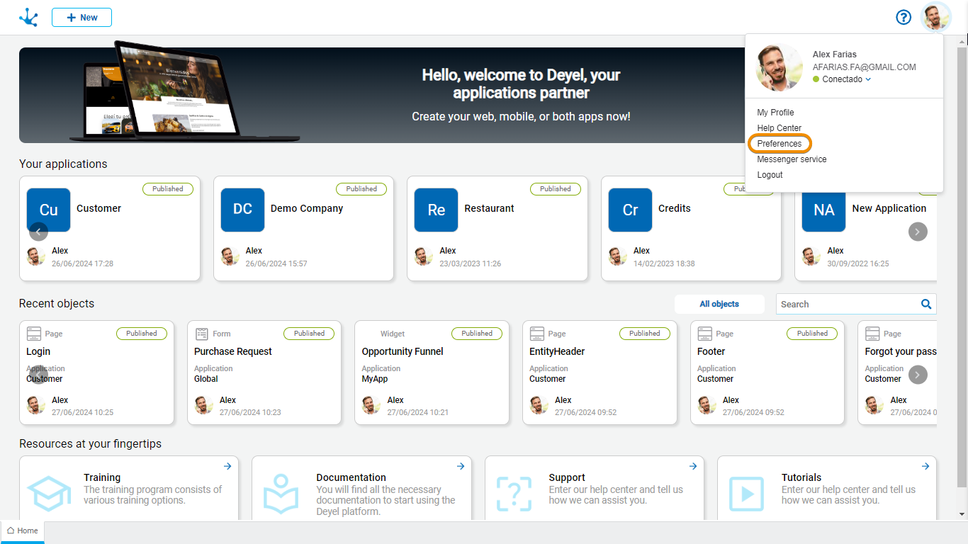
Task: Open the Demo Company DC icon
Action: (242, 210)
